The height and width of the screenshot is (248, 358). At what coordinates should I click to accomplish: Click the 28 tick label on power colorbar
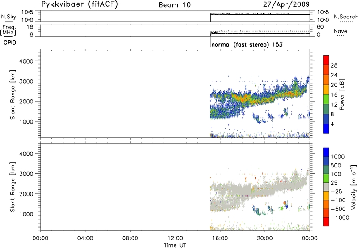[334, 65]
